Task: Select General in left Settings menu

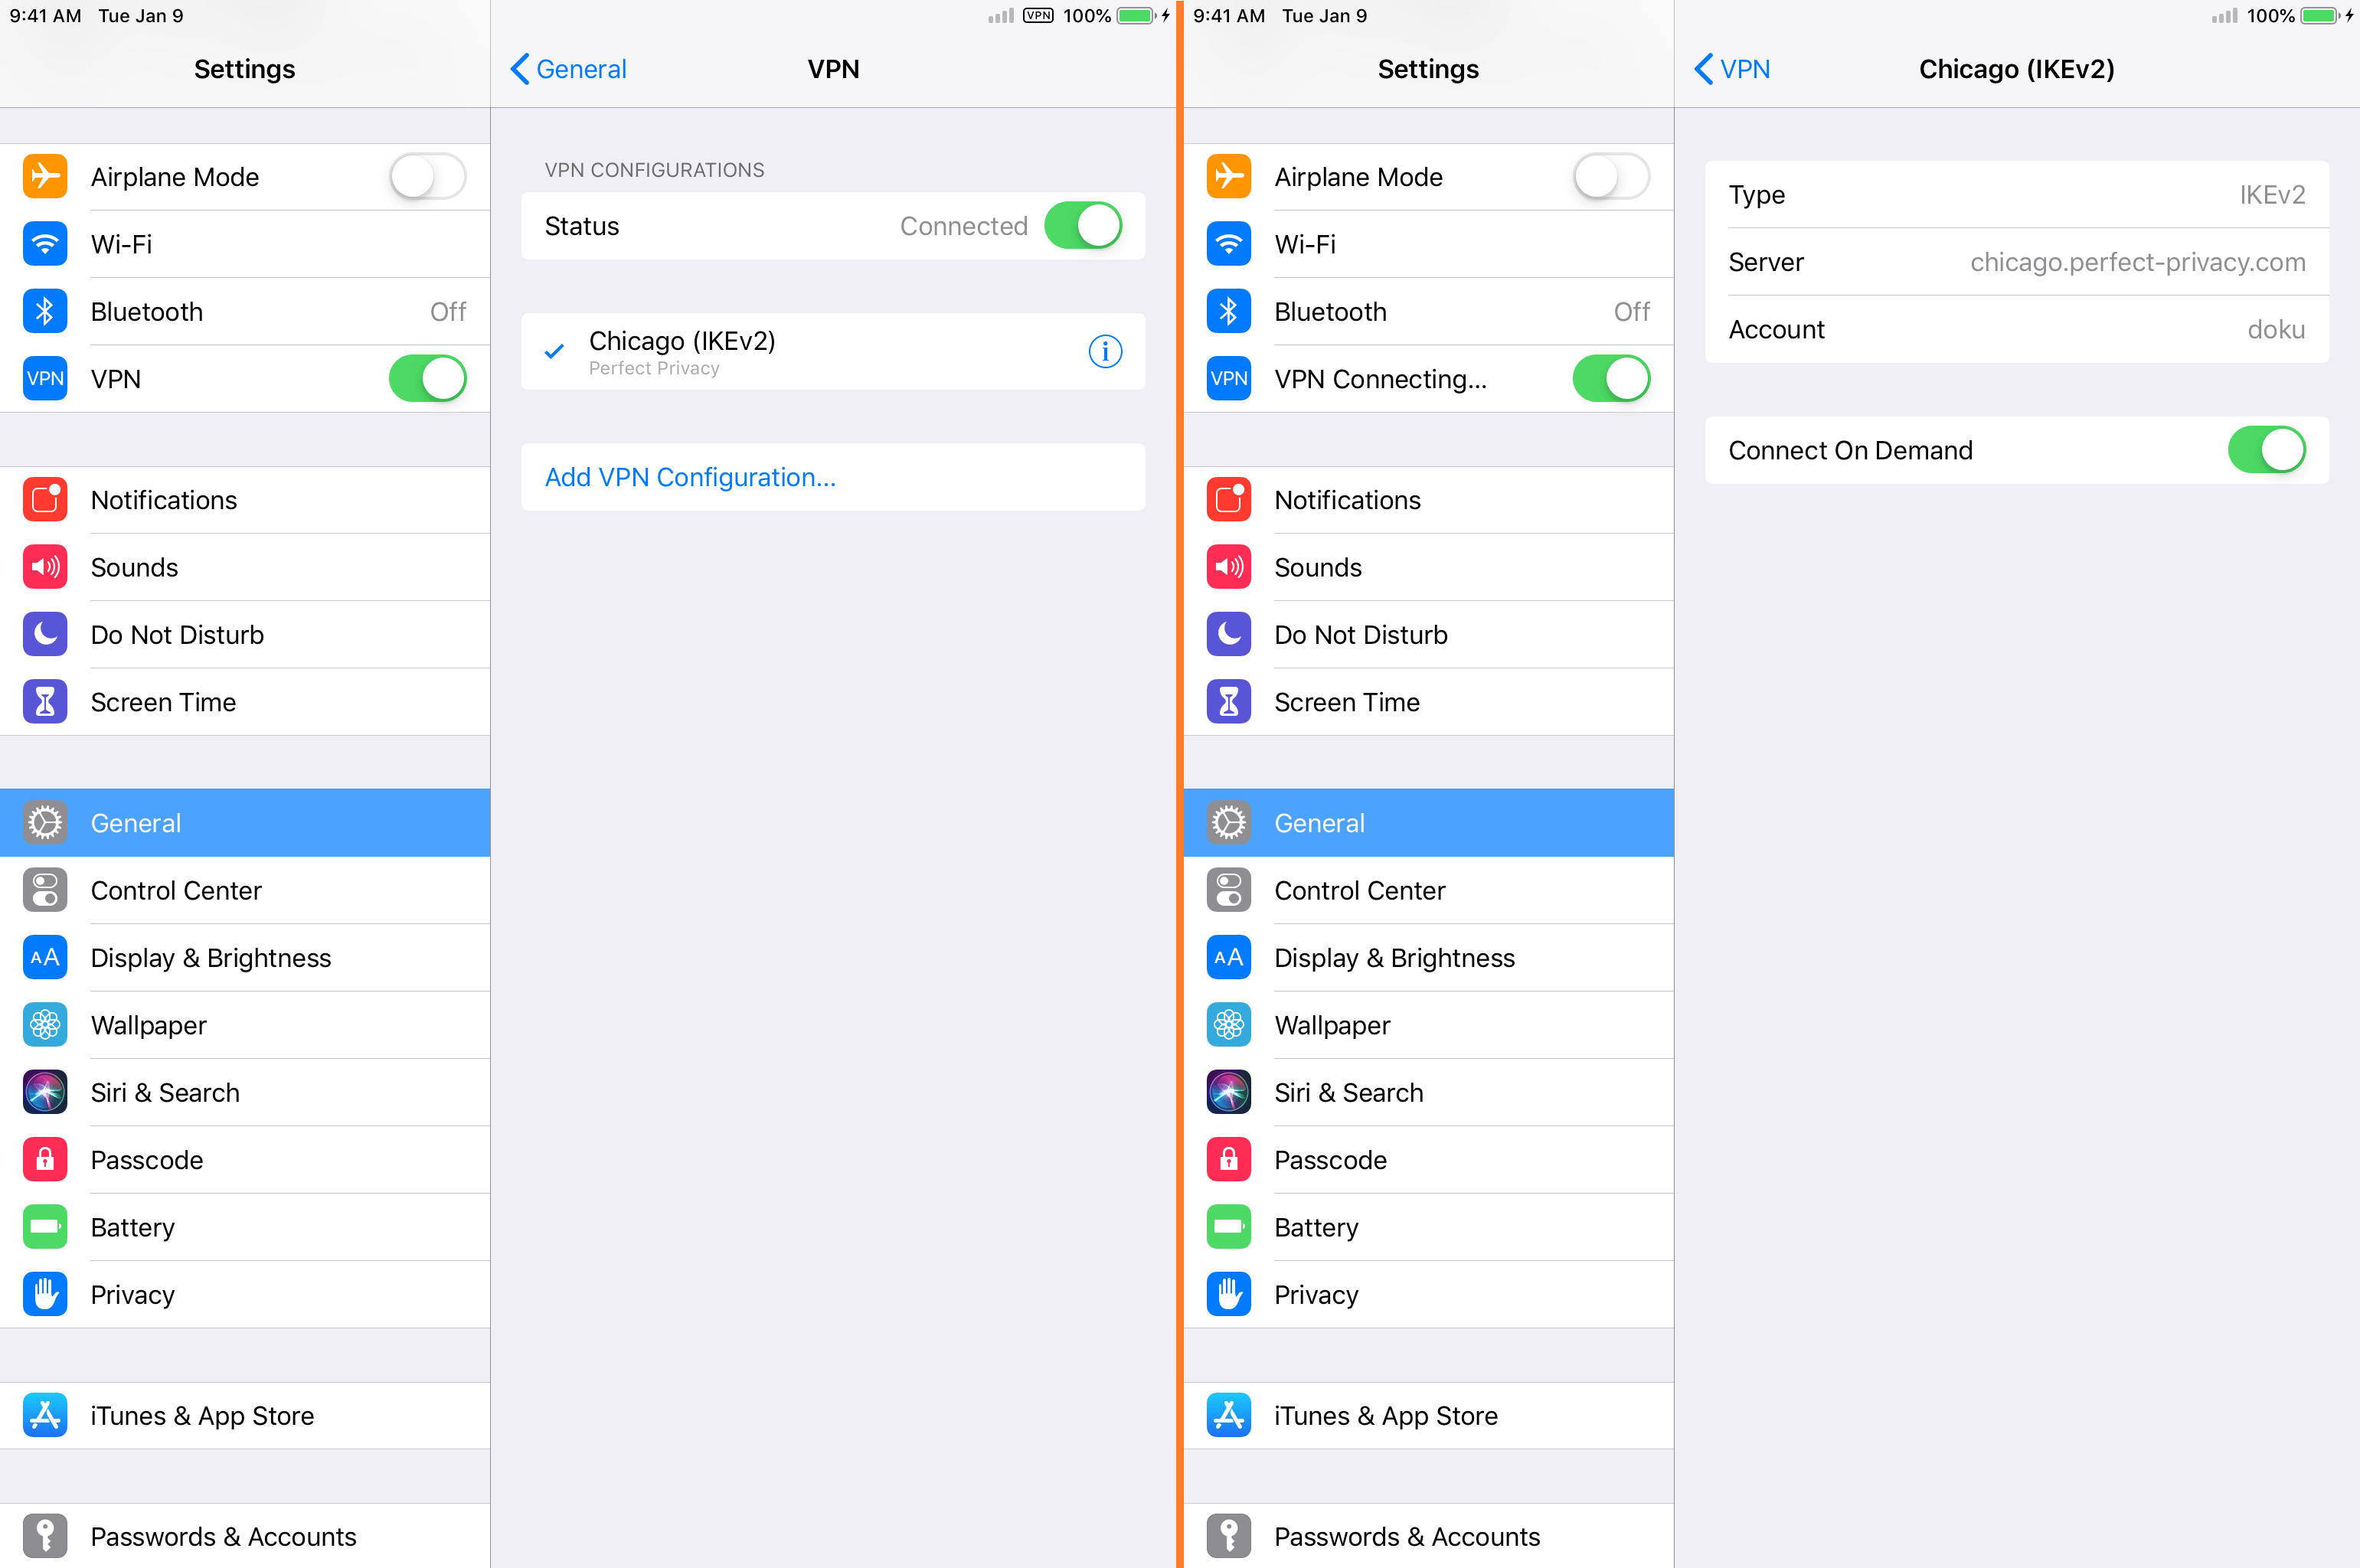Action: (x=245, y=822)
